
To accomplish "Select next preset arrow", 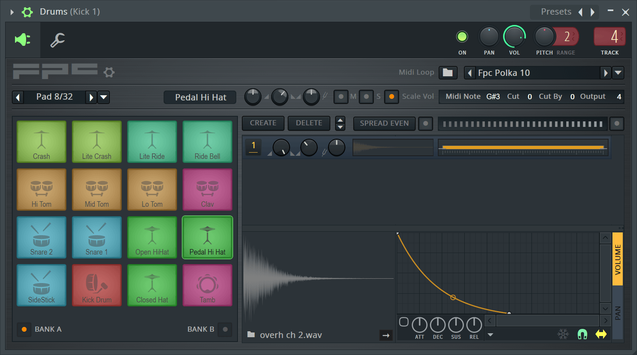I will coord(592,12).
